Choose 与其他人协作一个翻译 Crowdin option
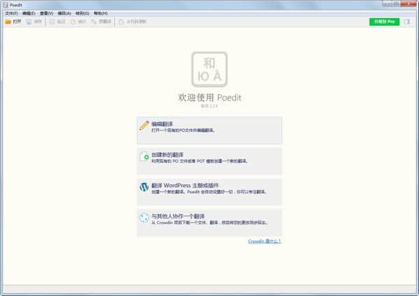Viewport: 419px width, 296px height. point(209,223)
